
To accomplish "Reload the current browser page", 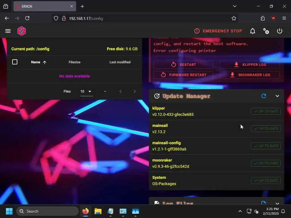I will [x=27, y=18].
